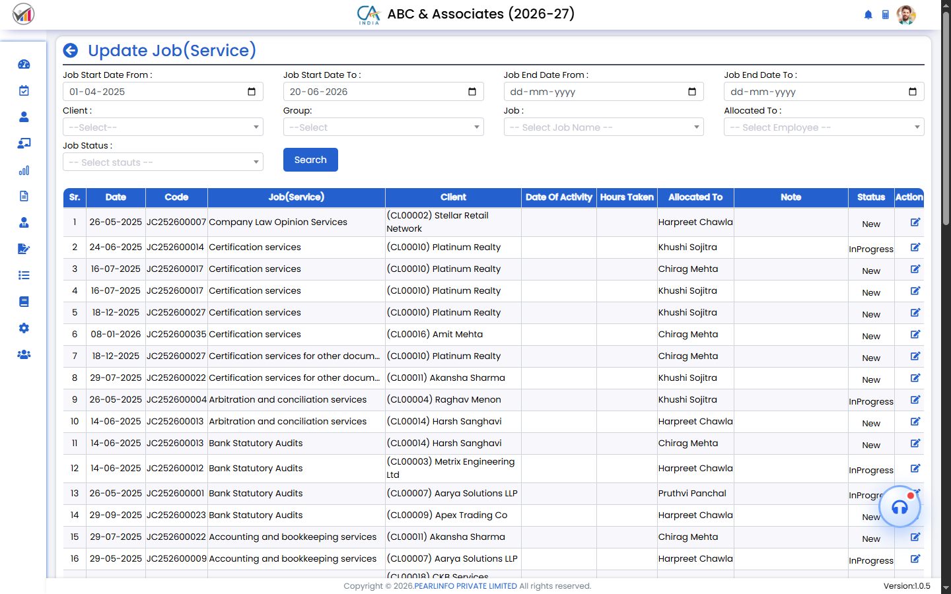Viewport: 951px width, 594px height.
Task: Sort by the Job(Service) column header
Action: pyautogui.click(x=296, y=197)
